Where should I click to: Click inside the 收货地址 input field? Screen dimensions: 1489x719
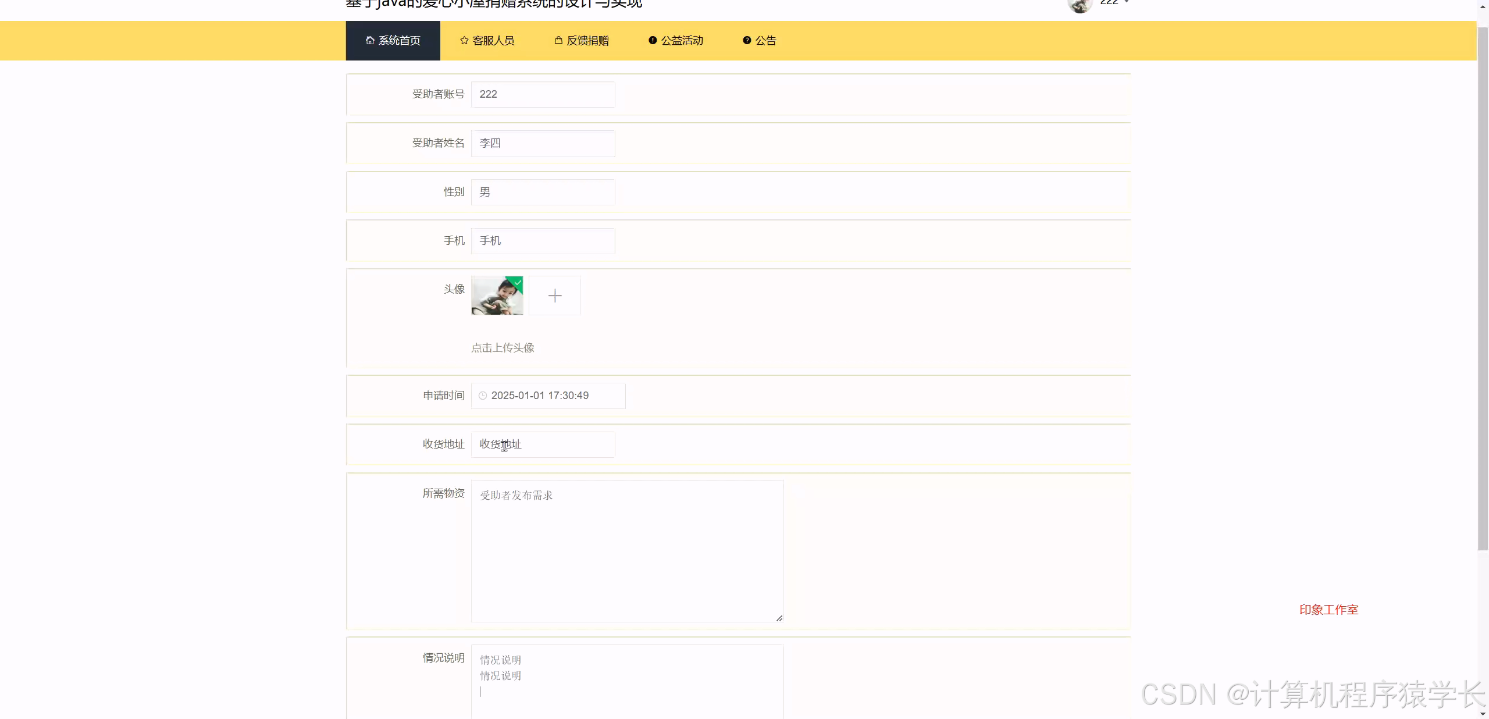pyautogui.click(x=542, y=444)
